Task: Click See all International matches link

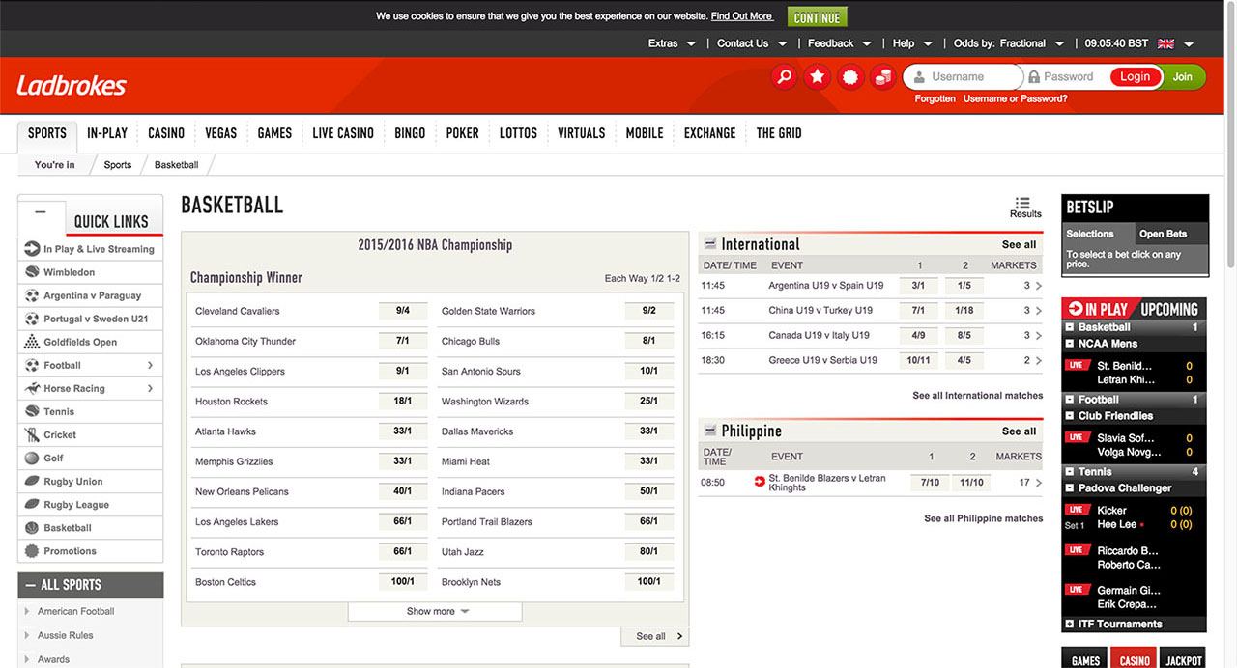Action: click(x=977, y=396)
